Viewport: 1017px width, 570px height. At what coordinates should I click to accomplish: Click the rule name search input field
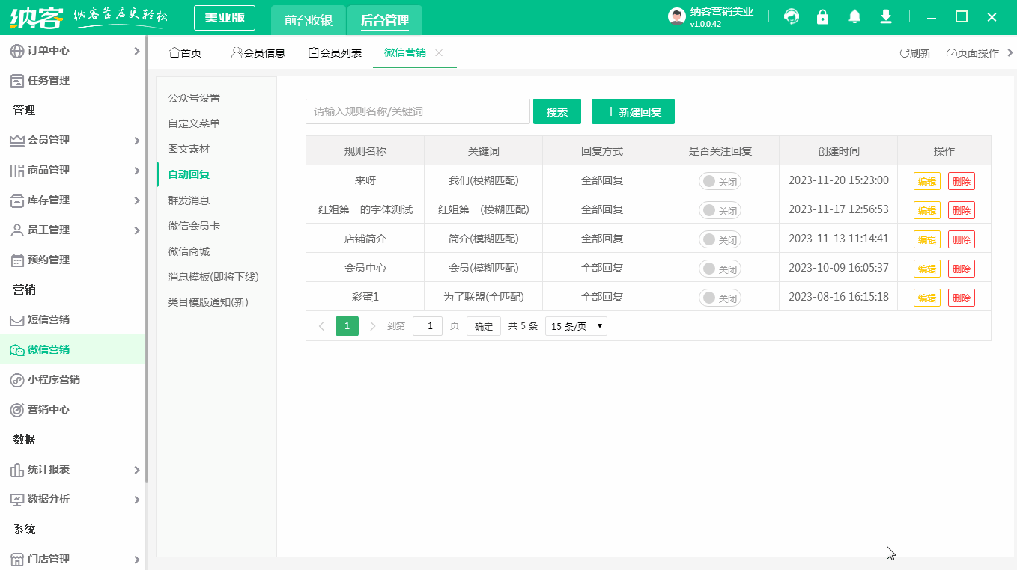pos(417,111)
